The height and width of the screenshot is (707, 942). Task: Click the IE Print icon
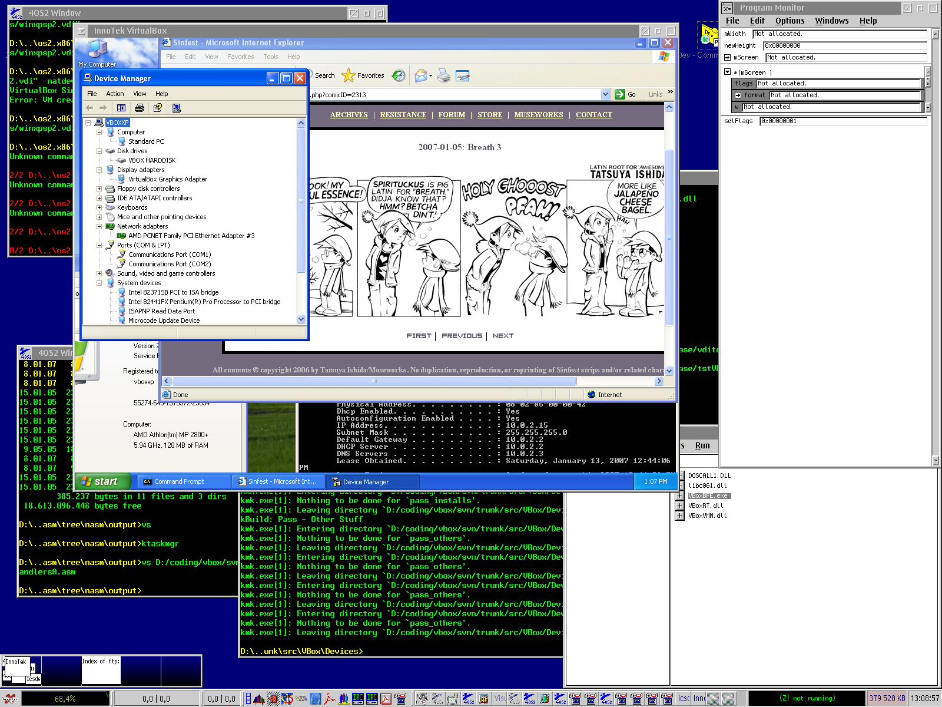(444, 75)
